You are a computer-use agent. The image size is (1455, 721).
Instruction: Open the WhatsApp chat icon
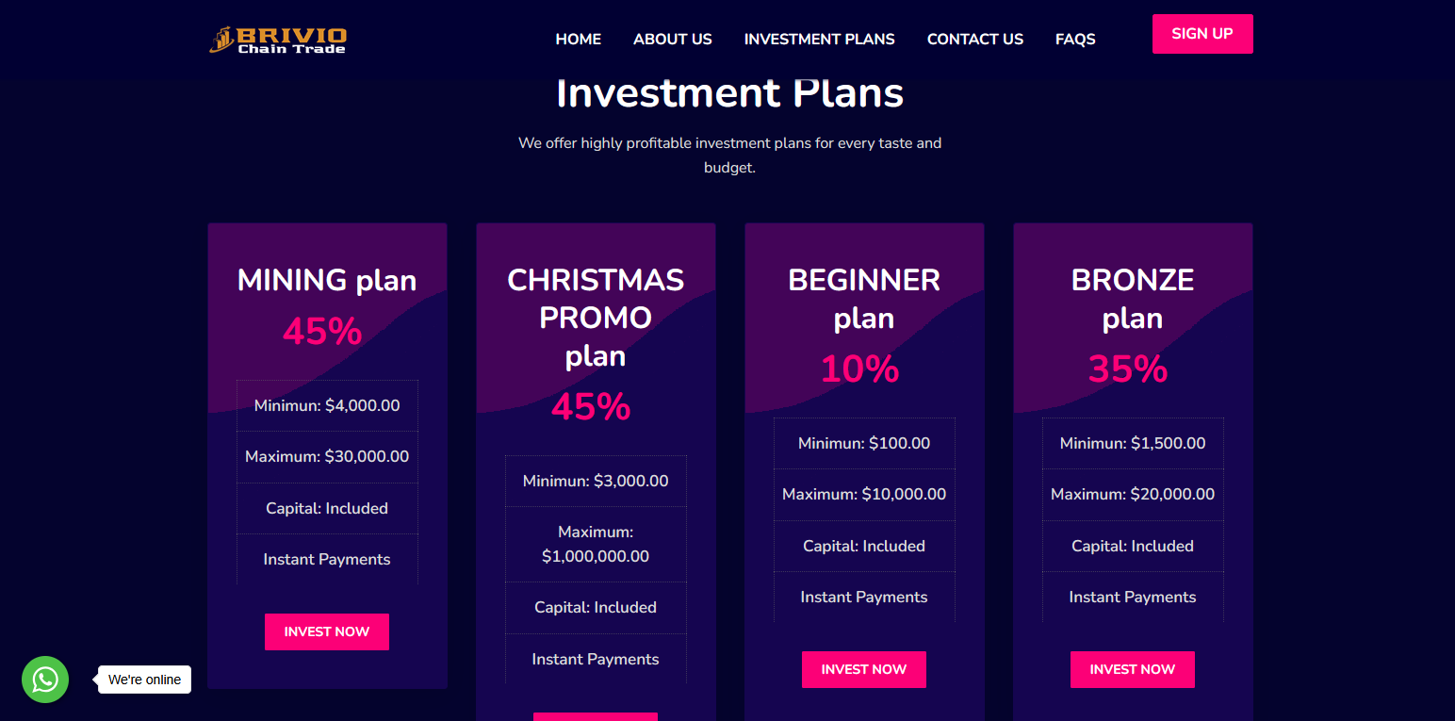(45, 680)
